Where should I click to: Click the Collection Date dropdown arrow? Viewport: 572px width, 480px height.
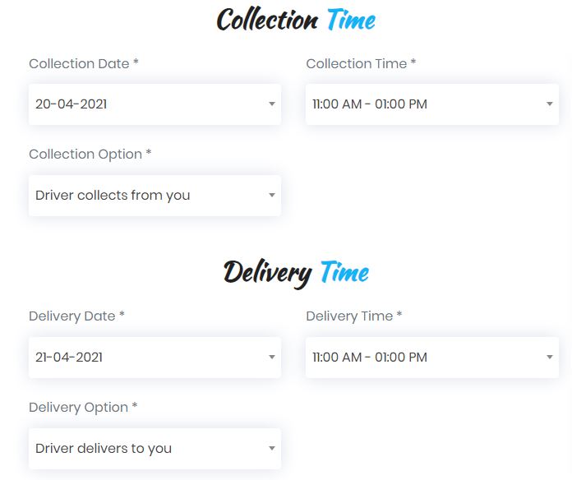point(272,104)
